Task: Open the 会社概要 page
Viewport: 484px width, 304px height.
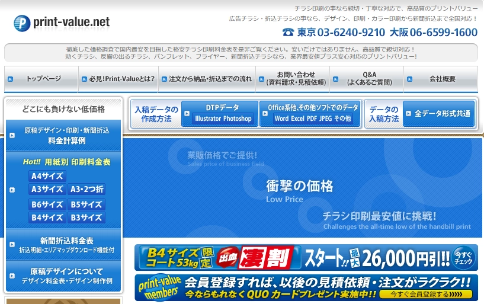Action: click(x=441, y=79)
